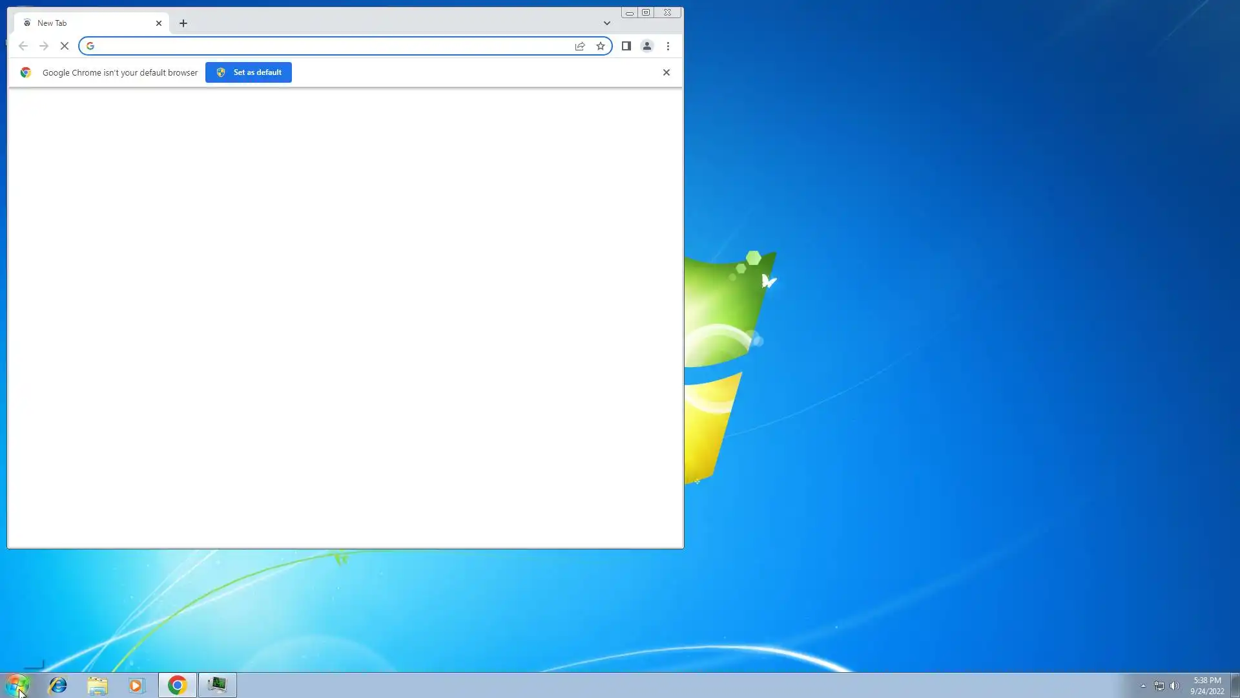
Task: Click the forward navigation arrow
Action: pos(44,46)
